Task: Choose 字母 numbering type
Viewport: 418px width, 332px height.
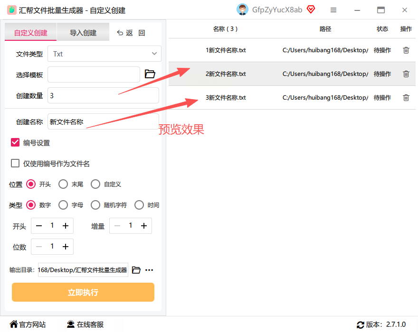Action: pos(63,205)
